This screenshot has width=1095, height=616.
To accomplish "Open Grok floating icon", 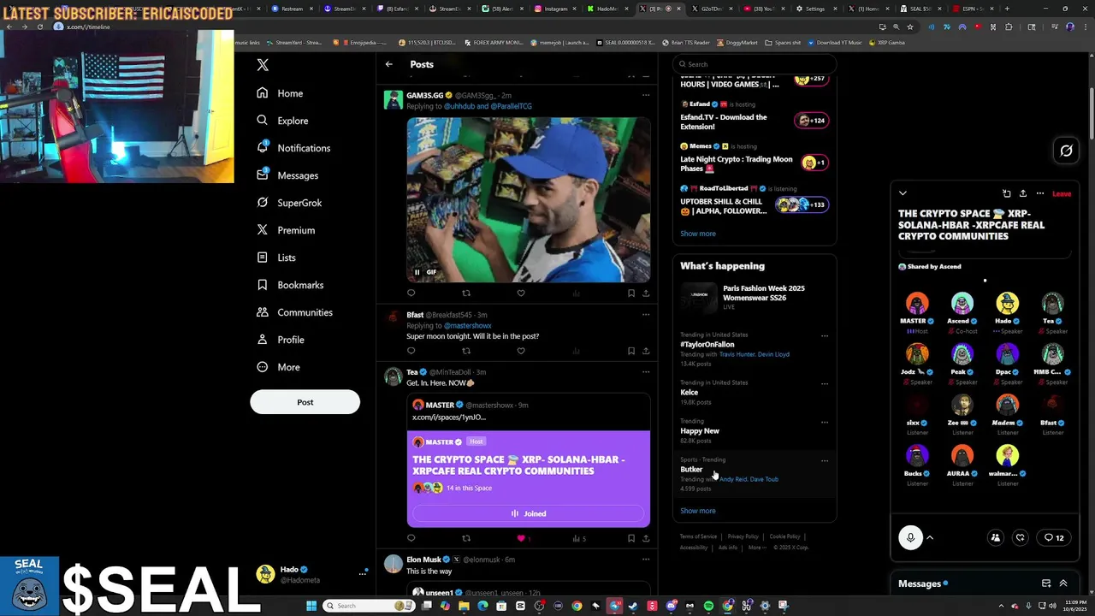I will 1067,151.
